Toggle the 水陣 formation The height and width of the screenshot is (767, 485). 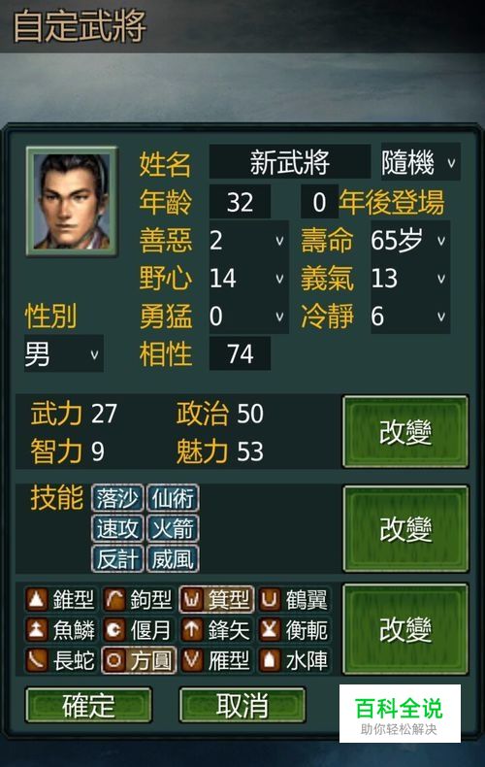tap(295, 660)
